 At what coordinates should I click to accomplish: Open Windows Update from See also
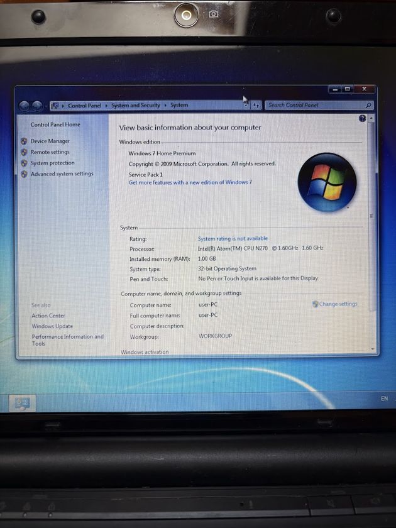pyautogui.click(x=52, y=326)
